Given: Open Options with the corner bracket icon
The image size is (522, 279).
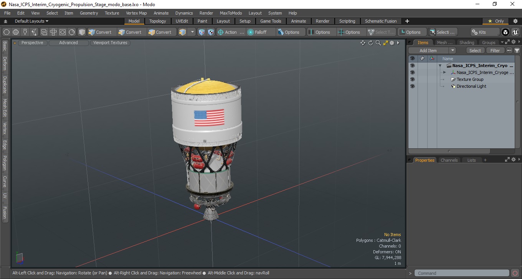Looking at the screenshot, I should [412, 32].
